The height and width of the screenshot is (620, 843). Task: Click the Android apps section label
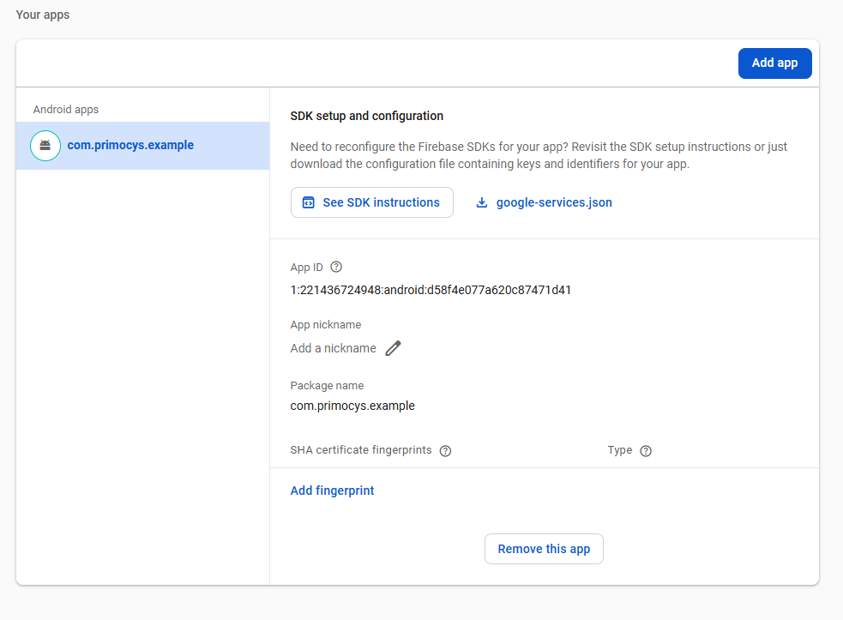[x=66, y=110]
